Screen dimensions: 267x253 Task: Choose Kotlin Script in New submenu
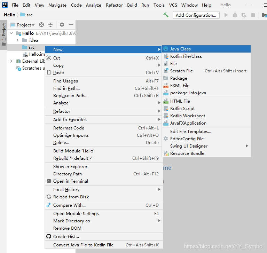coord(206,108)
